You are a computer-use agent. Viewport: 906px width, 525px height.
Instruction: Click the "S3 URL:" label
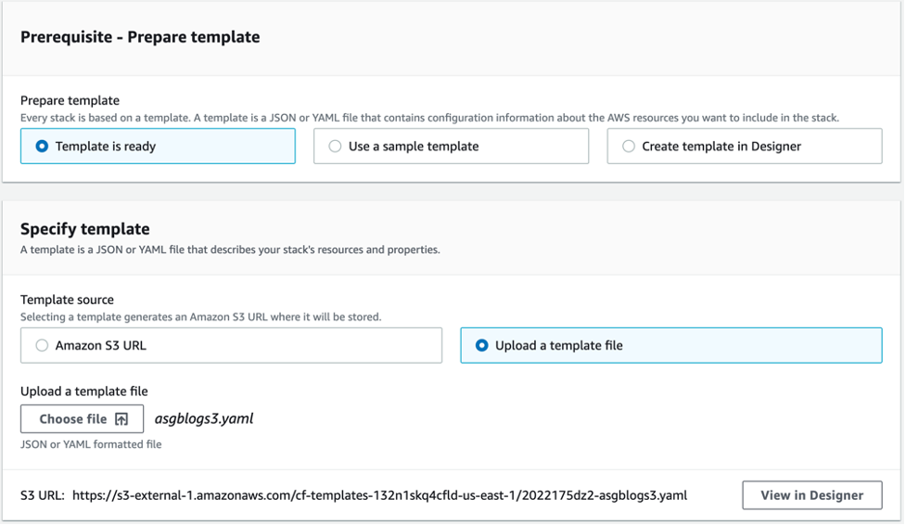click(42, 495)
